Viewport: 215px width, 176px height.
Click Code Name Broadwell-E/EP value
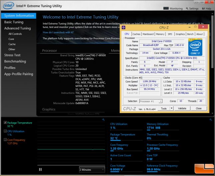151,45
